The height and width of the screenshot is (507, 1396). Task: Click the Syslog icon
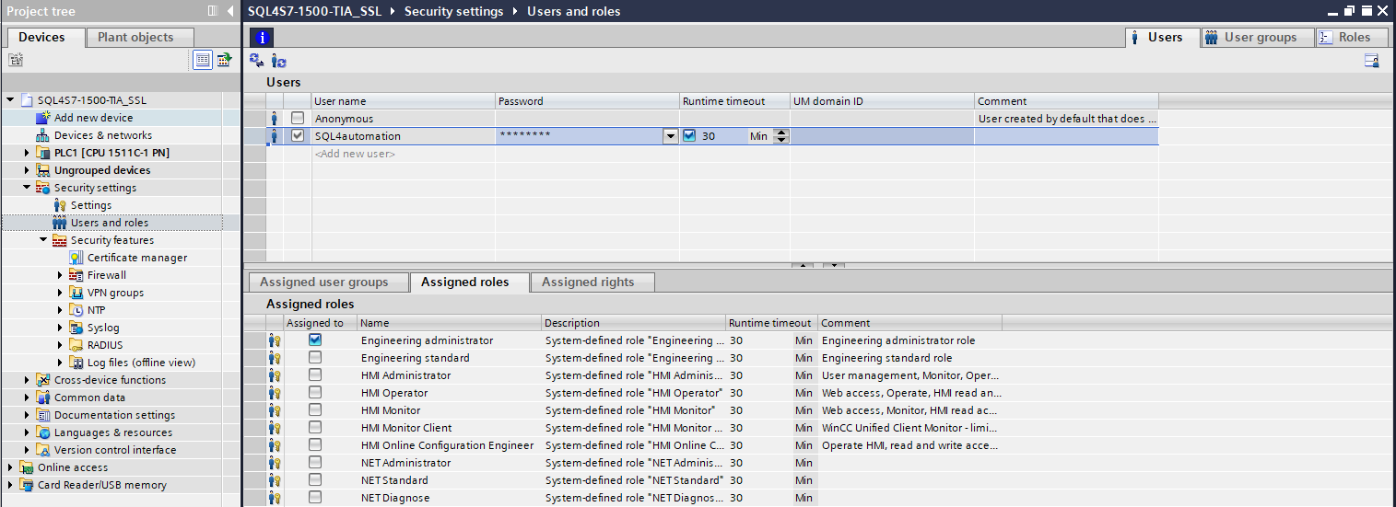76,328
